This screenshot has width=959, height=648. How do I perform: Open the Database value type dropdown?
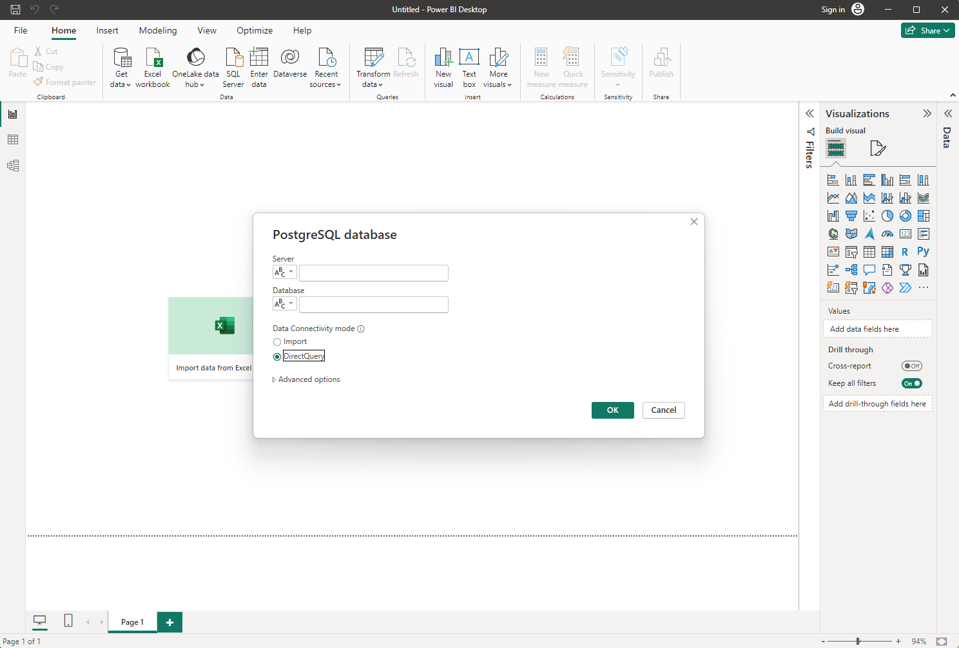(284, 304)
